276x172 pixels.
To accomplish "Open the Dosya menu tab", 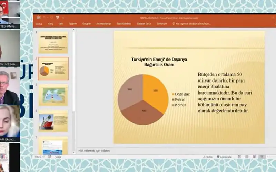I will [39, 24].
